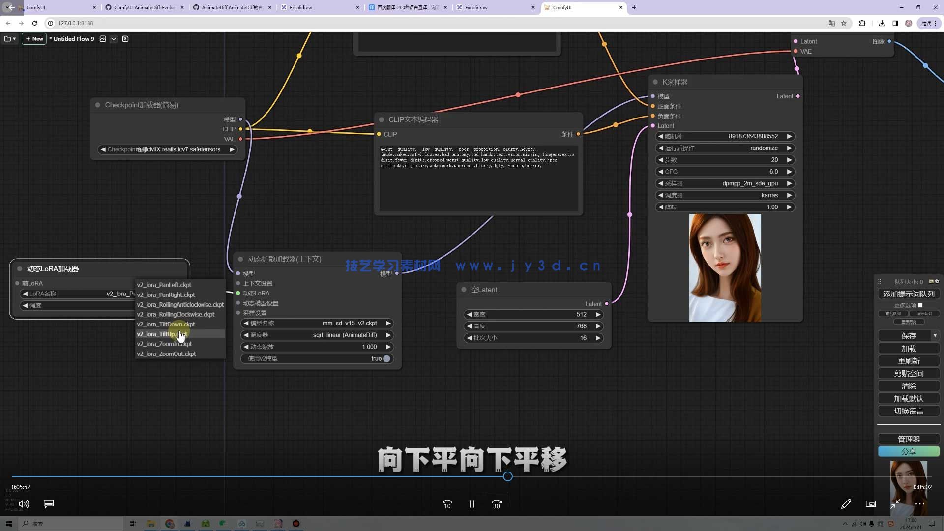Click the 管理器 button
The width and height of the screenshot is (944, 531).
coord(908,439)
